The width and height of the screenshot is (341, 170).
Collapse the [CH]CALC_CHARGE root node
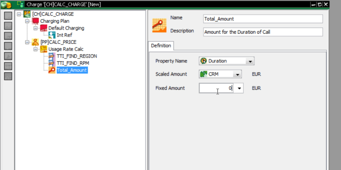[19, 14]
